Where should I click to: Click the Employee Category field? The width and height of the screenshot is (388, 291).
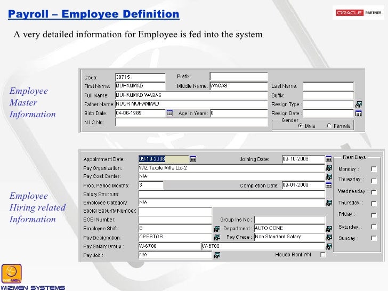coord(232,203)
